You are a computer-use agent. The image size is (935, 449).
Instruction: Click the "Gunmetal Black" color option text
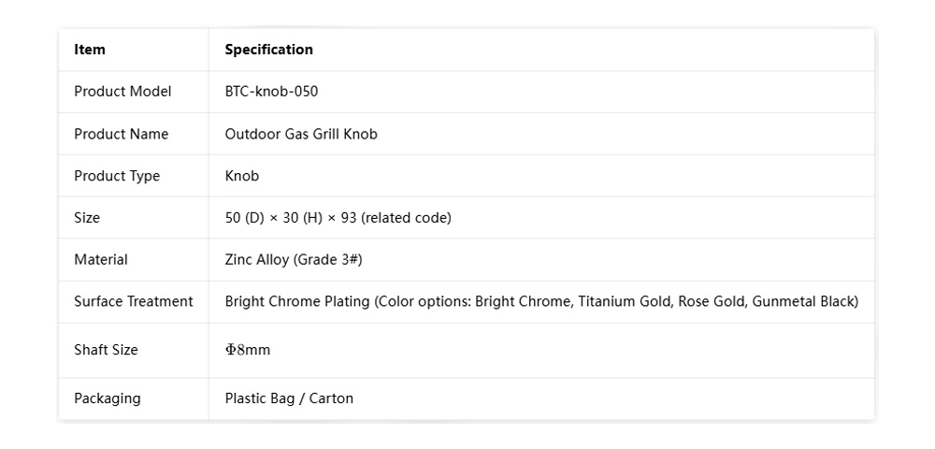tap(804, 301)
